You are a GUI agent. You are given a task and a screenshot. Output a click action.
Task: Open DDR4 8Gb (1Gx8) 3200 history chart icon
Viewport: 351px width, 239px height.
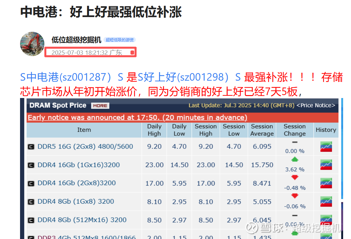click(x=326, y=202)
